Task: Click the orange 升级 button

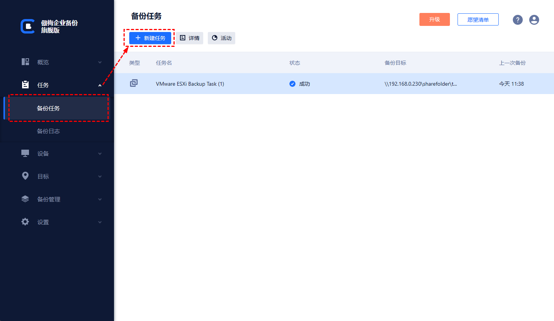Action: [434, 19]
